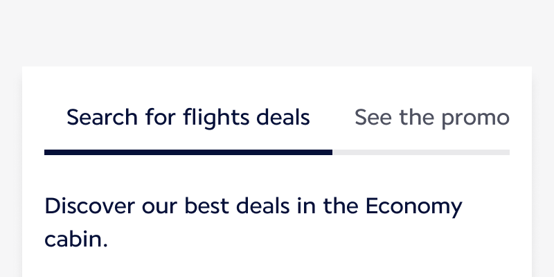
Task: Switch to the See the promo tab
Action: pyautogui.click(x=431, y=118)
